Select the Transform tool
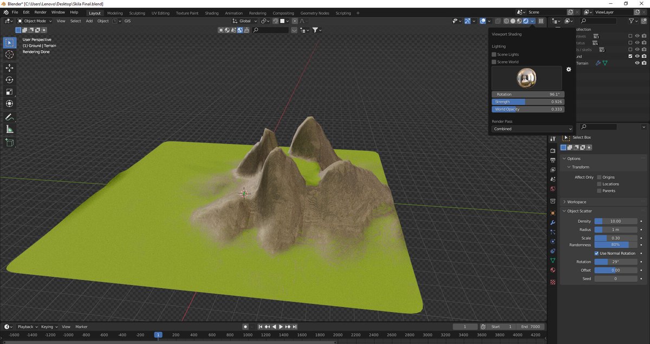This screenshot has height=344, width=650. tap(9, 104)
